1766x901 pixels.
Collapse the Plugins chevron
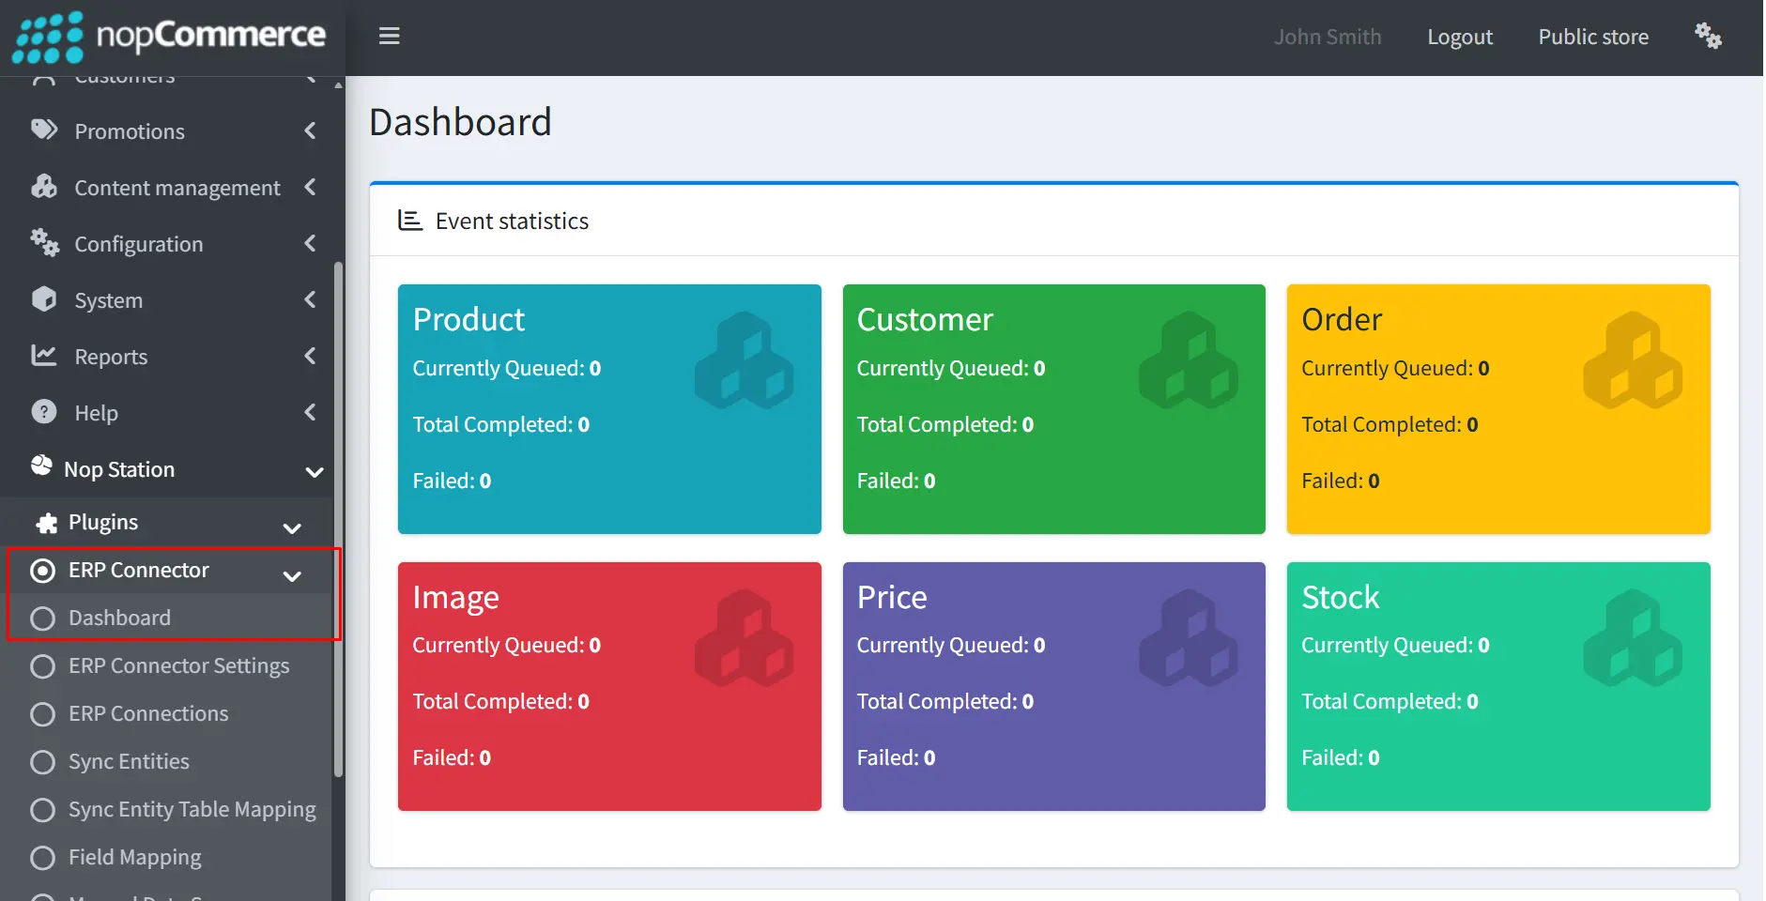pyautogui.click(x=292, y=528)
